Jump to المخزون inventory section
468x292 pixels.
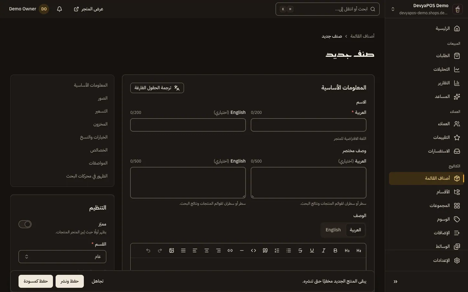(100, 124)
